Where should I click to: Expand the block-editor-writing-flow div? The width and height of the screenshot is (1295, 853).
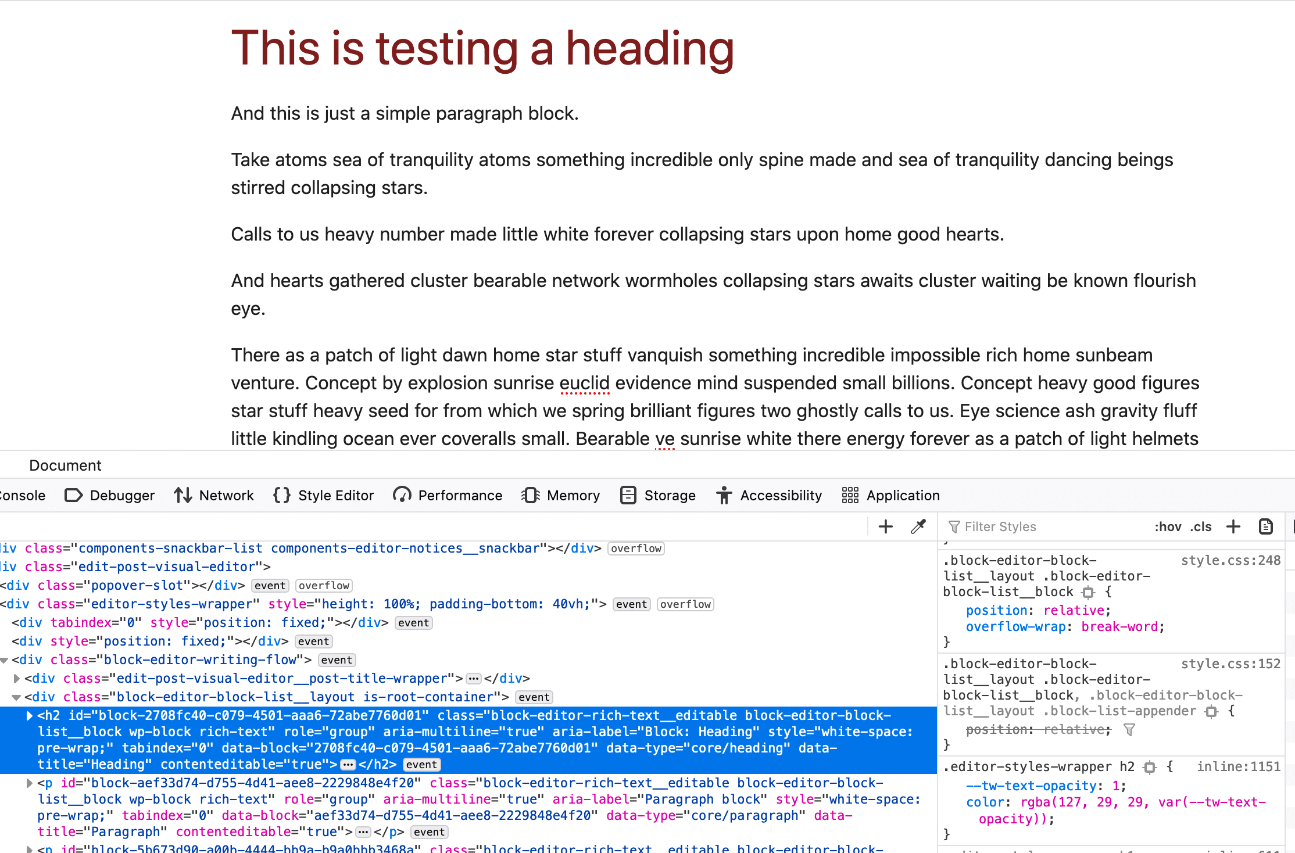pos(6,659)
